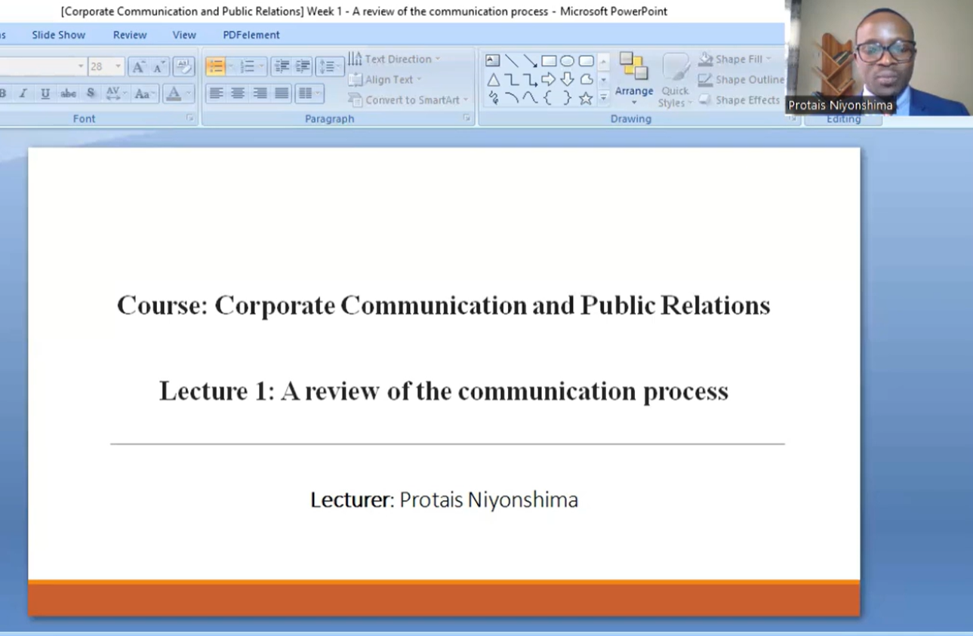Center the text alignment

[x=238, y=94]
